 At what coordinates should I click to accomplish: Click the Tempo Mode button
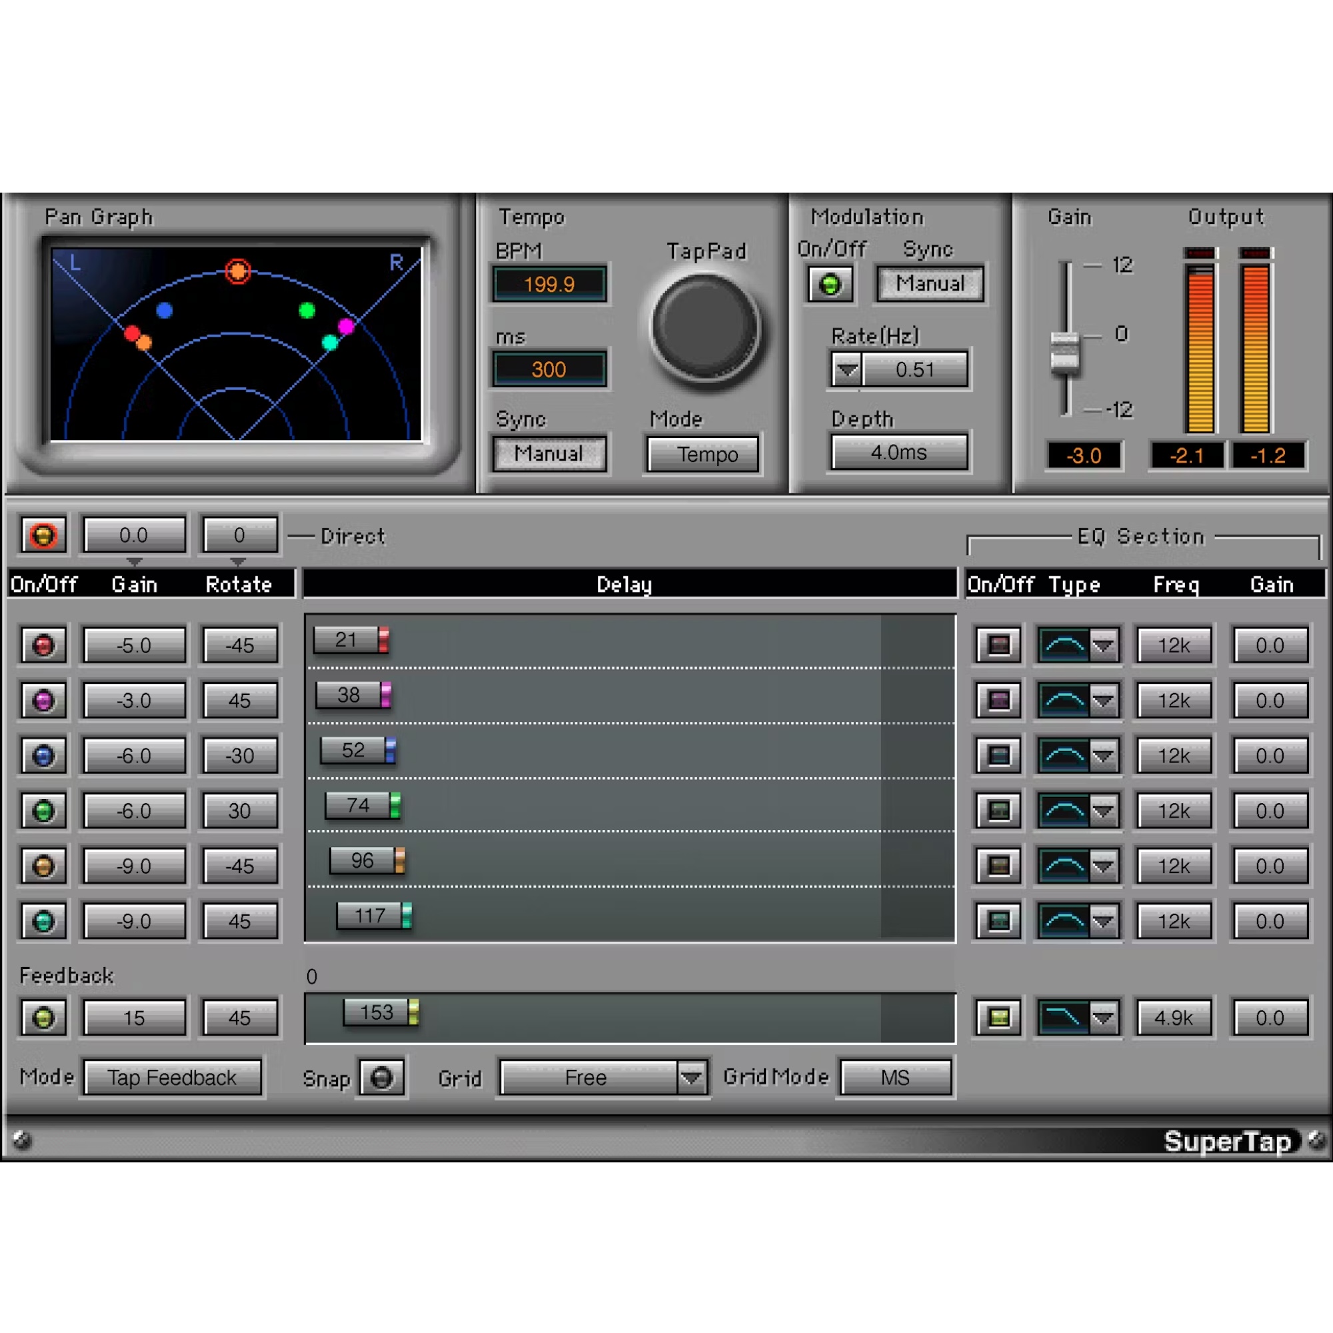click(702, 454)
